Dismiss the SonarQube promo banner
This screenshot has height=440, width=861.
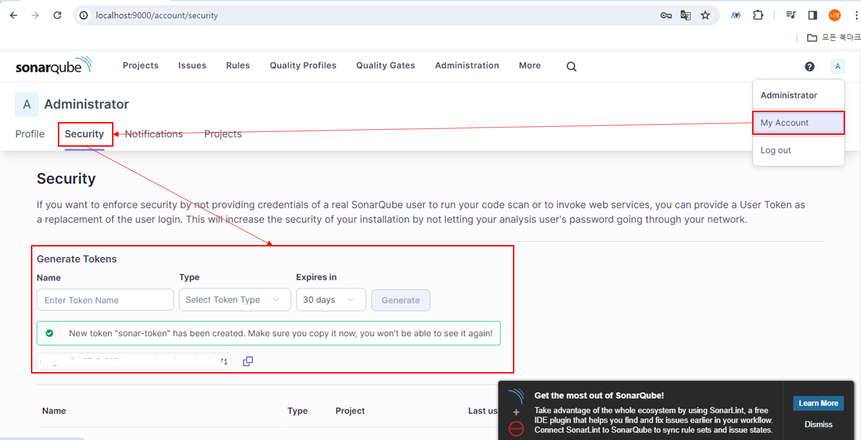coord(818,425)
